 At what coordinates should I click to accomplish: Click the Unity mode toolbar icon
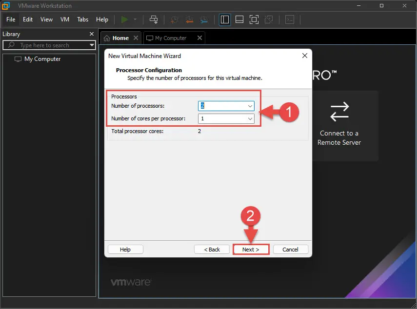(x=269, y=19)
